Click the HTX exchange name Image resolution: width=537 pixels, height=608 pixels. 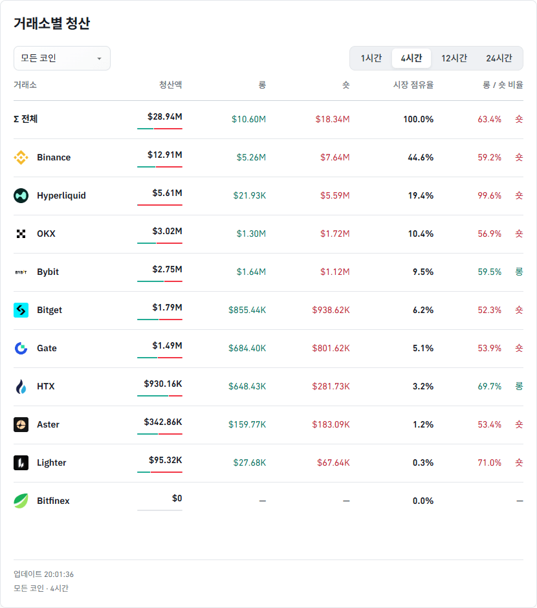pyautogui.click(x=46, y=386)
